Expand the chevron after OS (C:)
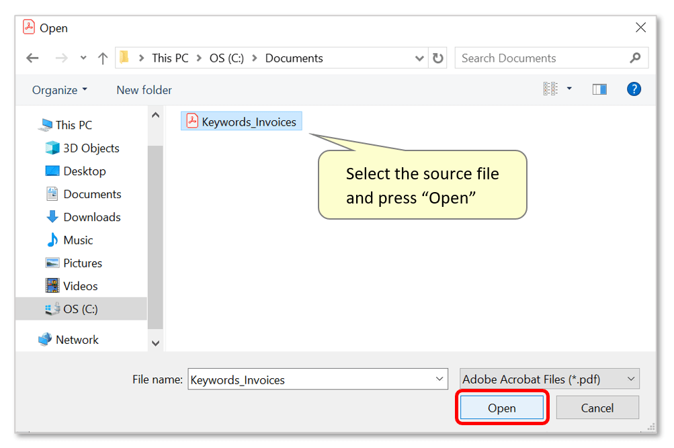674x448 pixels. [x=255, y=58]
